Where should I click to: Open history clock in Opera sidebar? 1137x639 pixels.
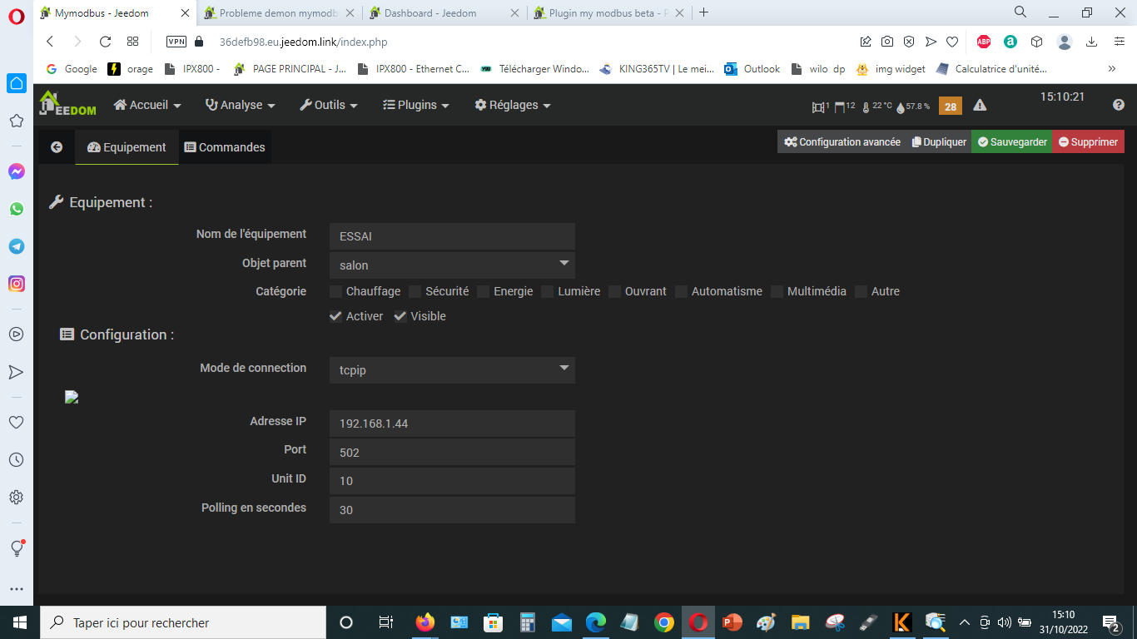point(16,459)
